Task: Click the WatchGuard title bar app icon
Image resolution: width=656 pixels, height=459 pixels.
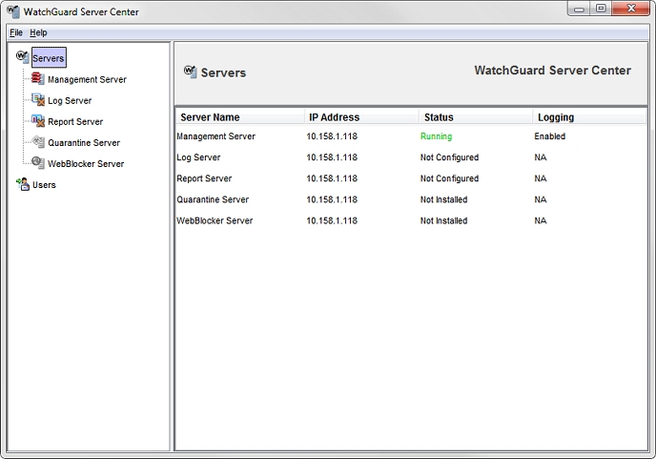Action: (x=12, y=11)
